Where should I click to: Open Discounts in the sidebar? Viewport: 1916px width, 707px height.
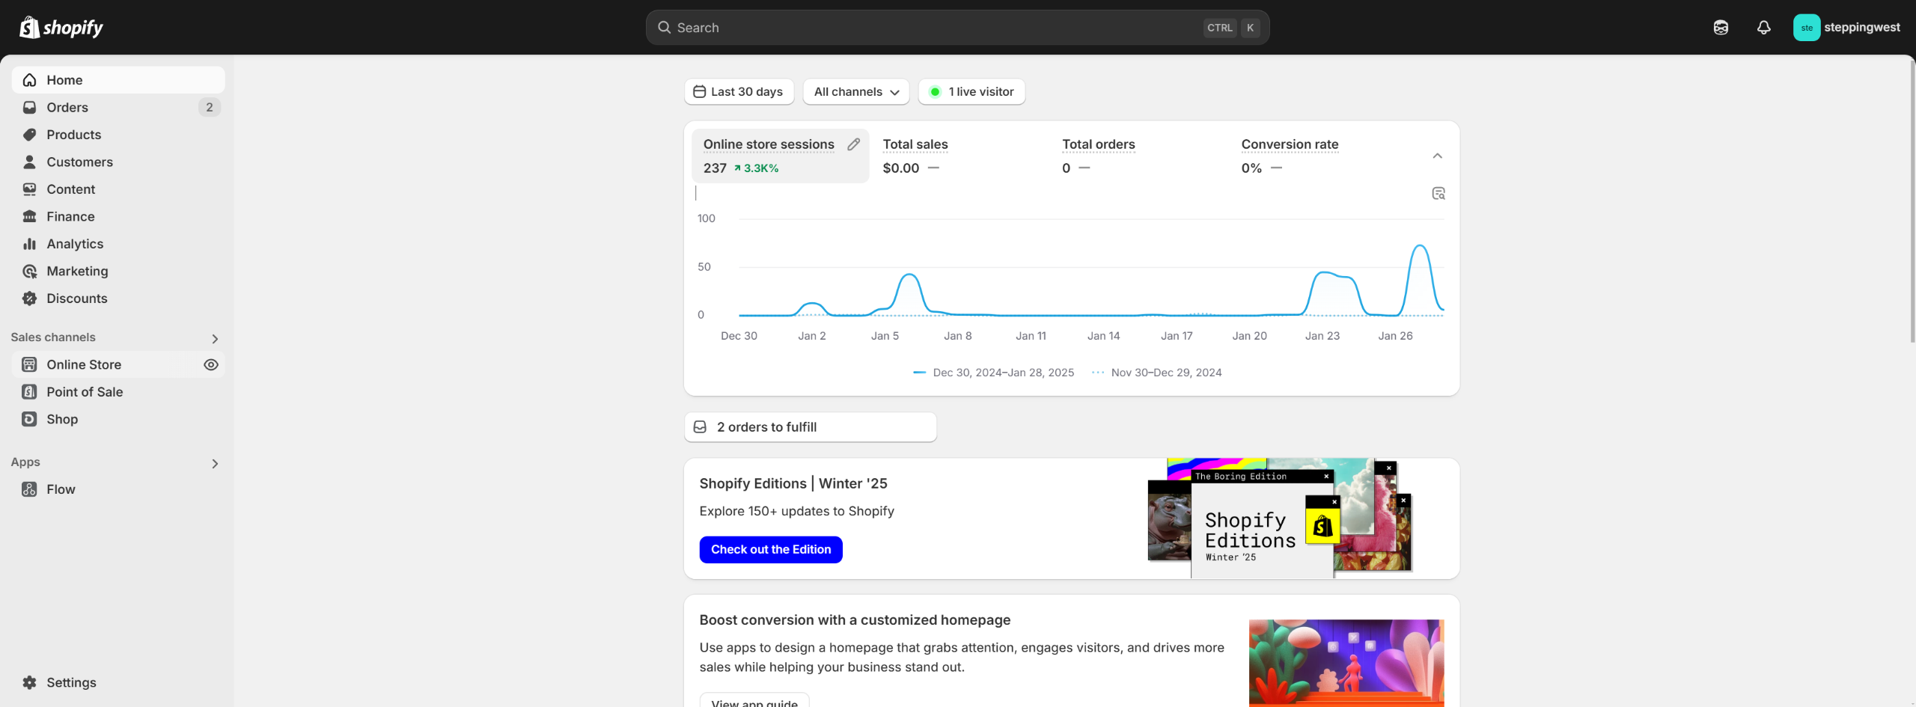click(118, 299)
